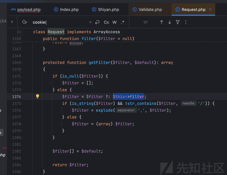Open the search filter funnel icon
This screenshot has height=175, width=227.
coord(177,22)
